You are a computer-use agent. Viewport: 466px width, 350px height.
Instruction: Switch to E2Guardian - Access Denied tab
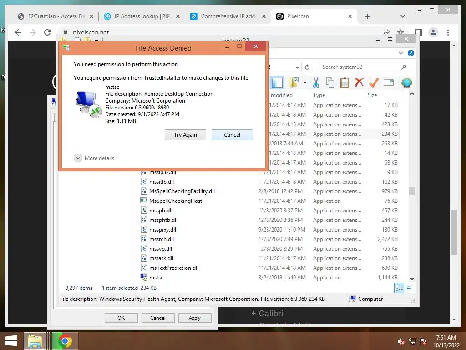(x=55, y=16)
